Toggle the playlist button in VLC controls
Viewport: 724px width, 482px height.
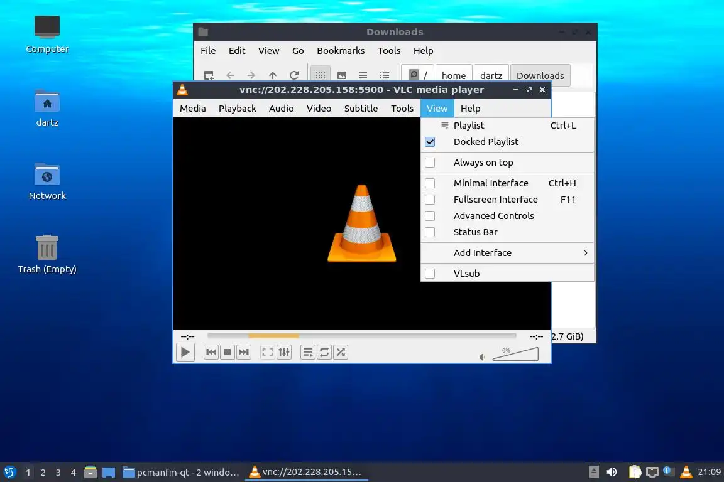(x=308, y=352)
